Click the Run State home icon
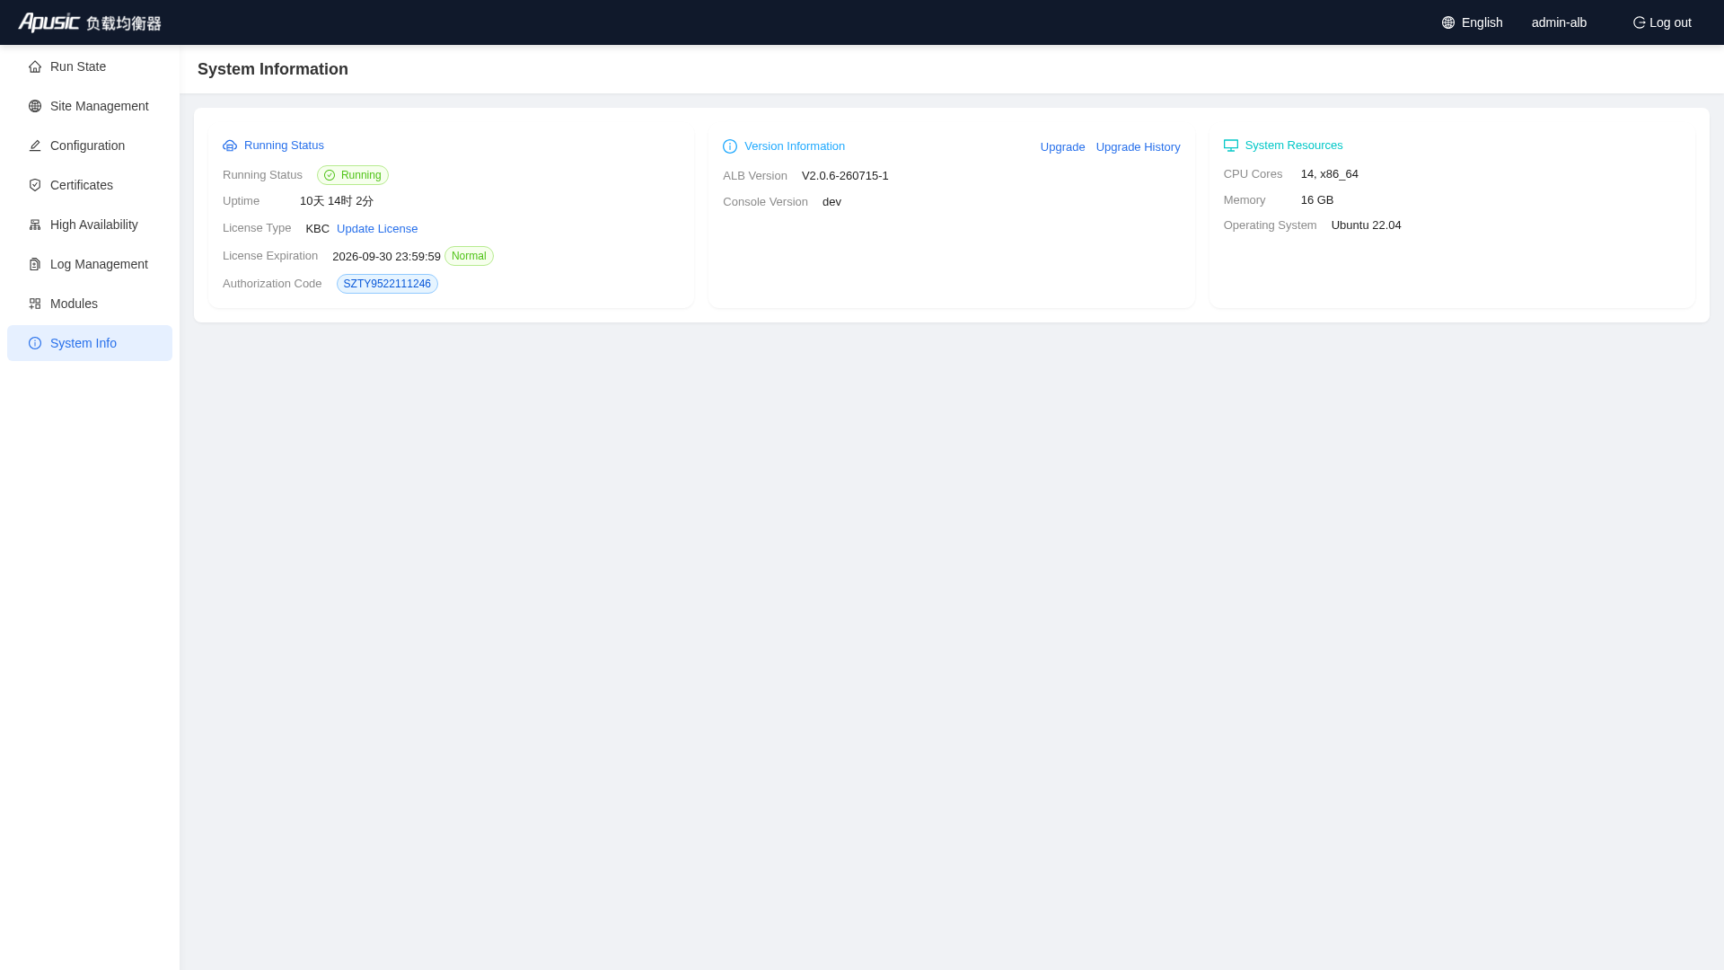Viewport: 1724px width, 970px height. click(35, 66)
